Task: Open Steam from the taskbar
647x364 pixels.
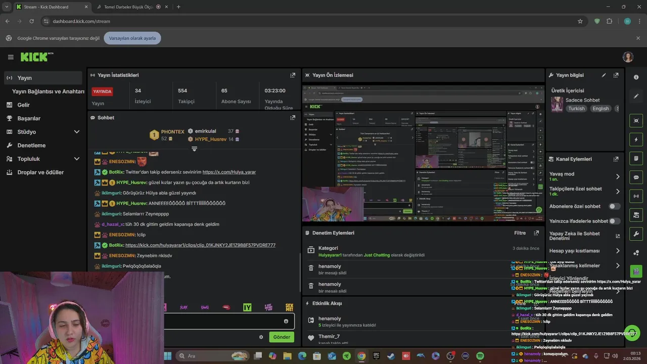Action: [x=391, y=356]
